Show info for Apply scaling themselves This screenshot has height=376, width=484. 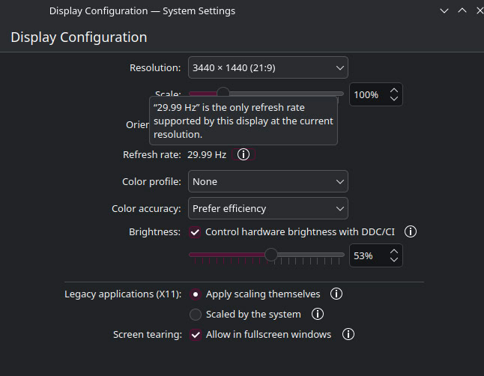click(337, 294)
